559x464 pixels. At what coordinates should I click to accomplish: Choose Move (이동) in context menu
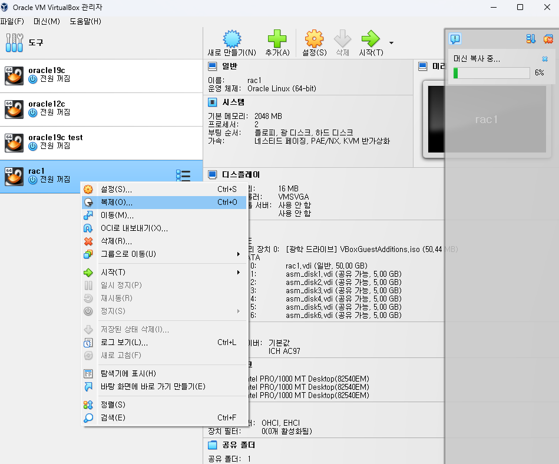click(x=164, y=216)
